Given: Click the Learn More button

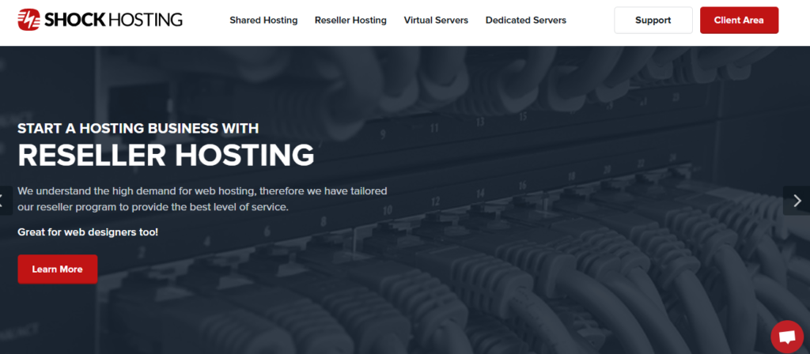Looking at the screenshot, I should 57,269.
